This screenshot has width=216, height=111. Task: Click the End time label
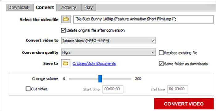(158, 90)
